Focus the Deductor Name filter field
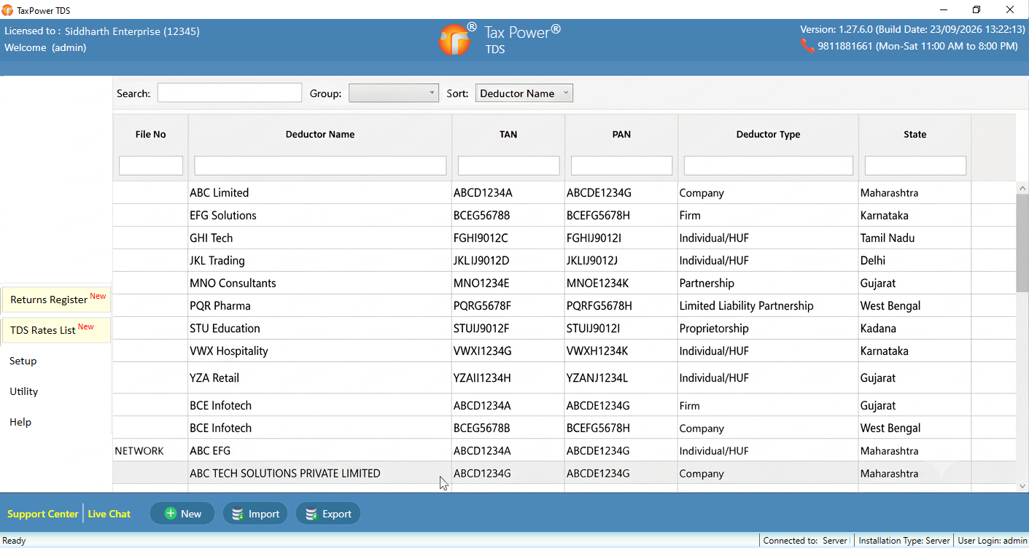The height and width of the screenshot is (548, 1029). point(320,165)
